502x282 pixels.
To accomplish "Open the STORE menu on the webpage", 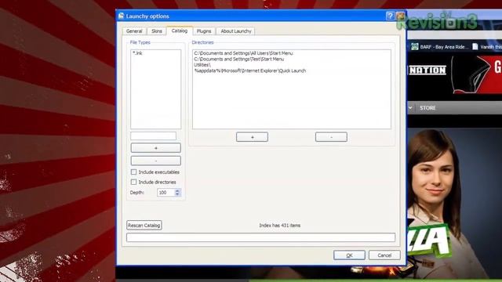I will click(427, 108).
